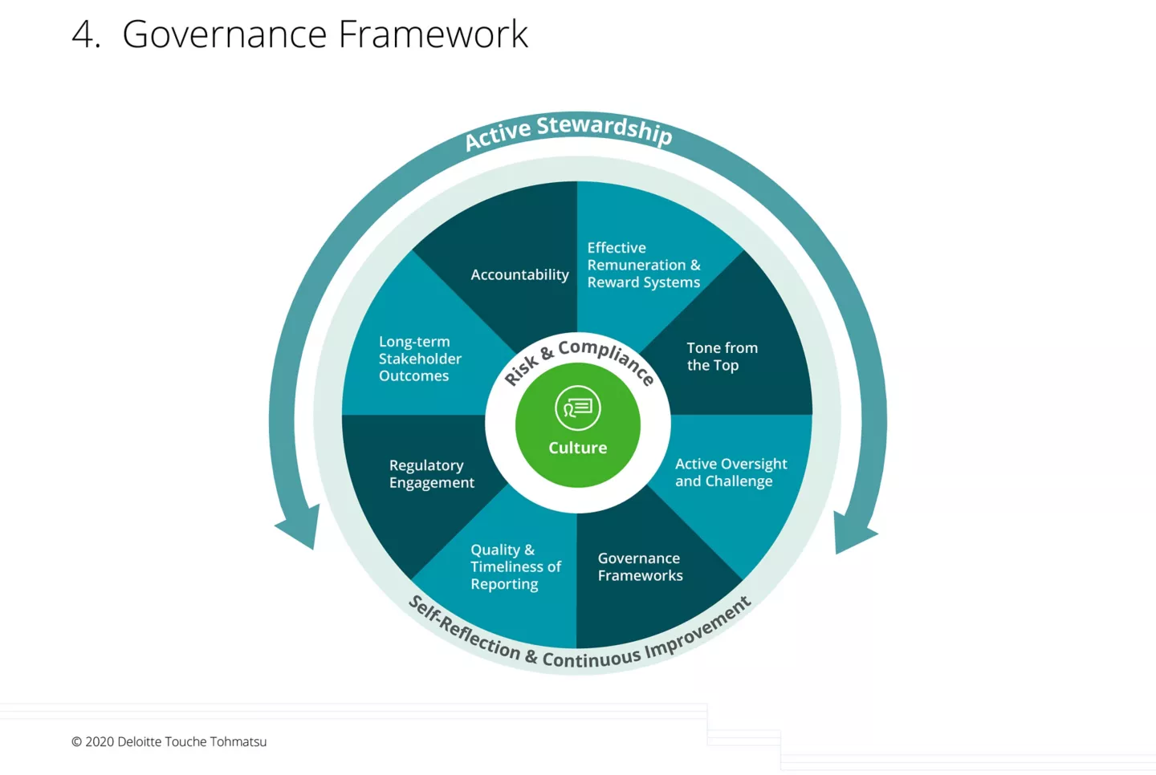Viewport: 1156px width, 775px height.
Task: Toggle the central green Culture circle
Action: pyautogui.click(x=577, y=425)
